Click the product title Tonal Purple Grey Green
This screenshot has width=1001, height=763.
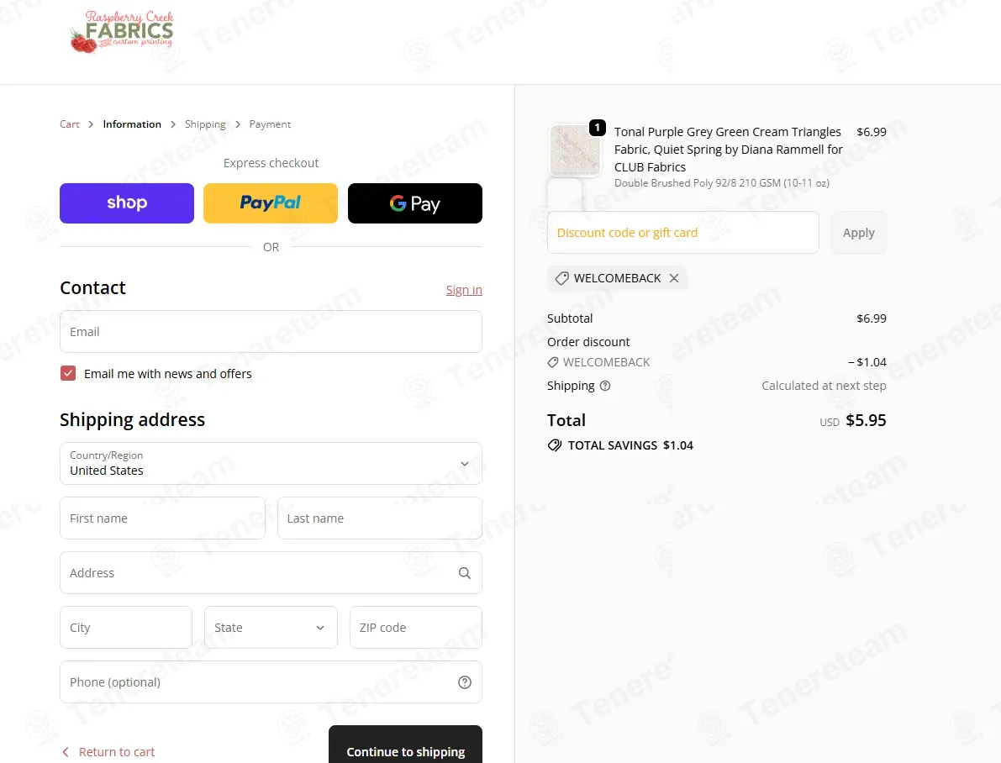click(x=729, y=150)
